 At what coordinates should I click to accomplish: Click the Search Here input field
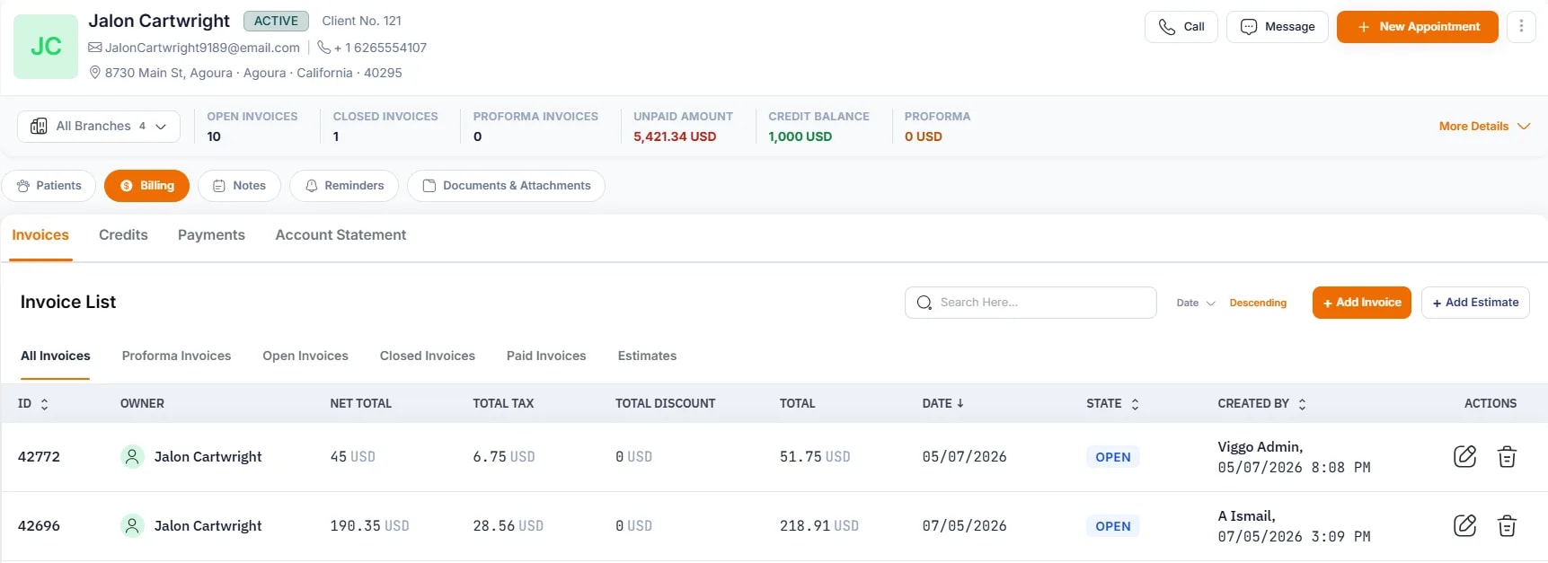click(1031, 303)
